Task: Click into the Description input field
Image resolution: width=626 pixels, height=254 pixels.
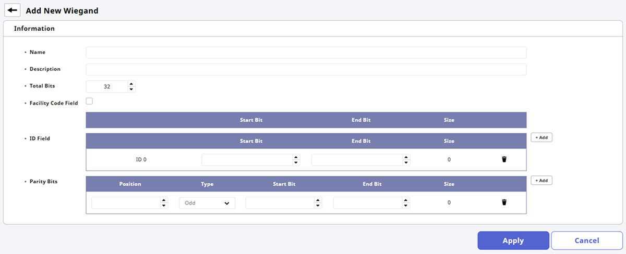Action: pos(306,69)
